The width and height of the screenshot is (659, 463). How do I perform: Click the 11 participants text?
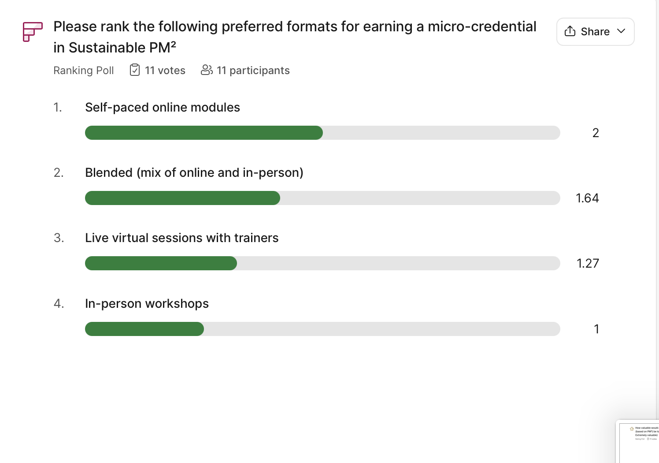click(253, 71)
